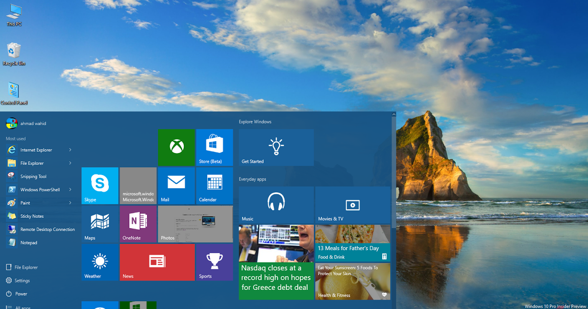The image size is (588, 309).
Task: Open Notepad from Most used
Action: coord(28,243)
